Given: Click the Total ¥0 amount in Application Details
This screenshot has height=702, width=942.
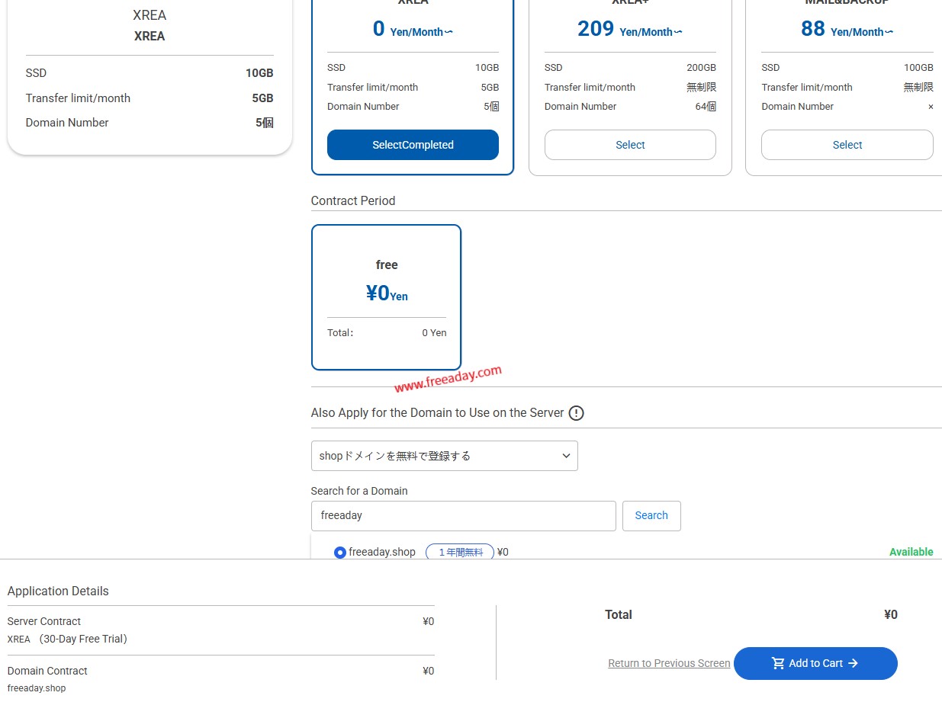Looking at the screenshot, I should tap(889, 614).
